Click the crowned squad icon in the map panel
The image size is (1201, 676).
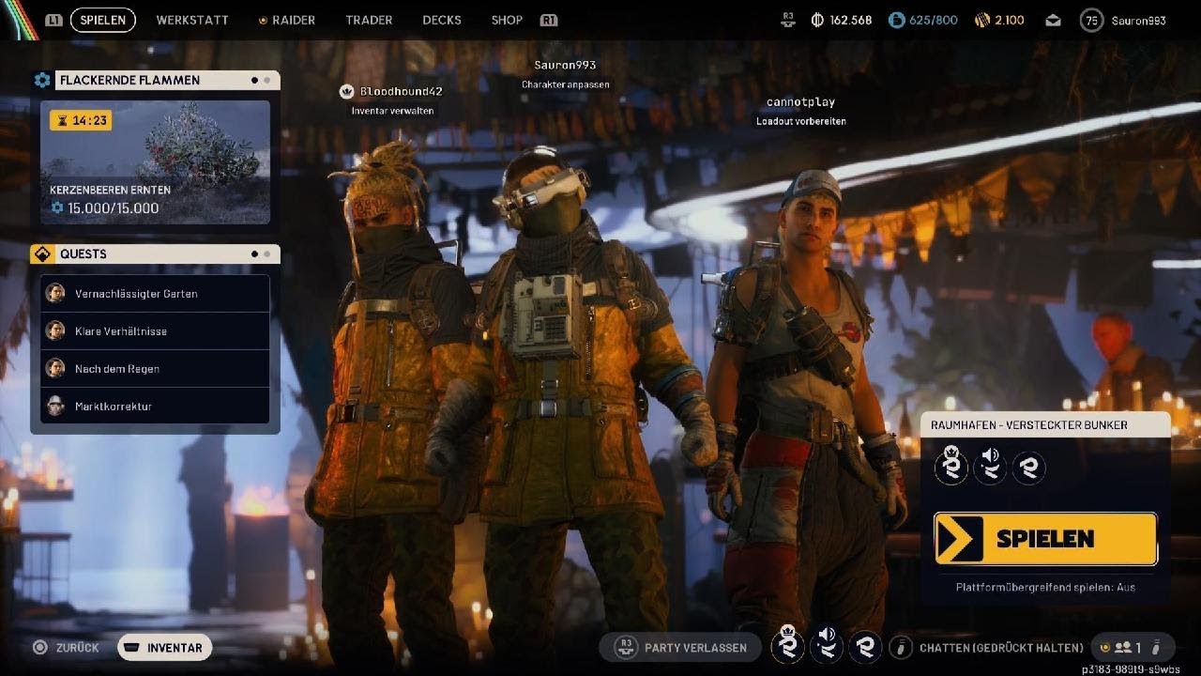click(950, 466)
